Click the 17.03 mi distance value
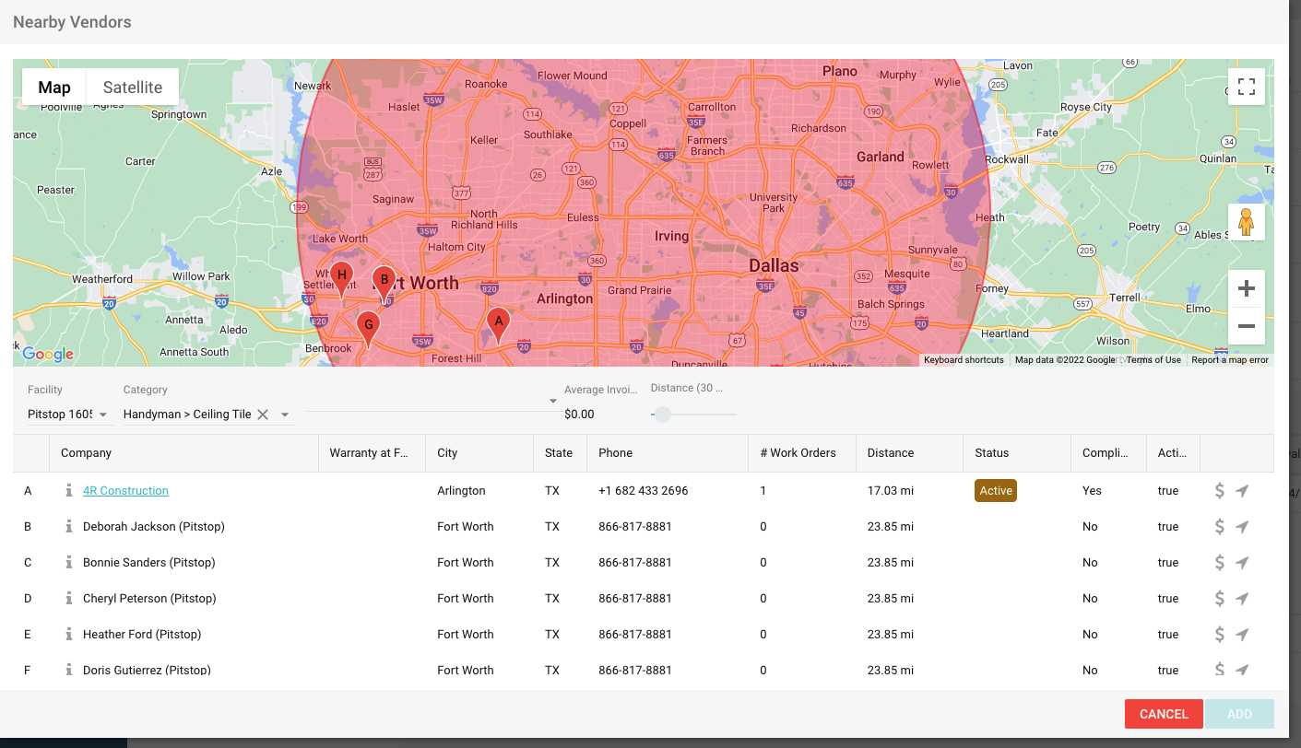1301x748 pixels. pos(891,491)
